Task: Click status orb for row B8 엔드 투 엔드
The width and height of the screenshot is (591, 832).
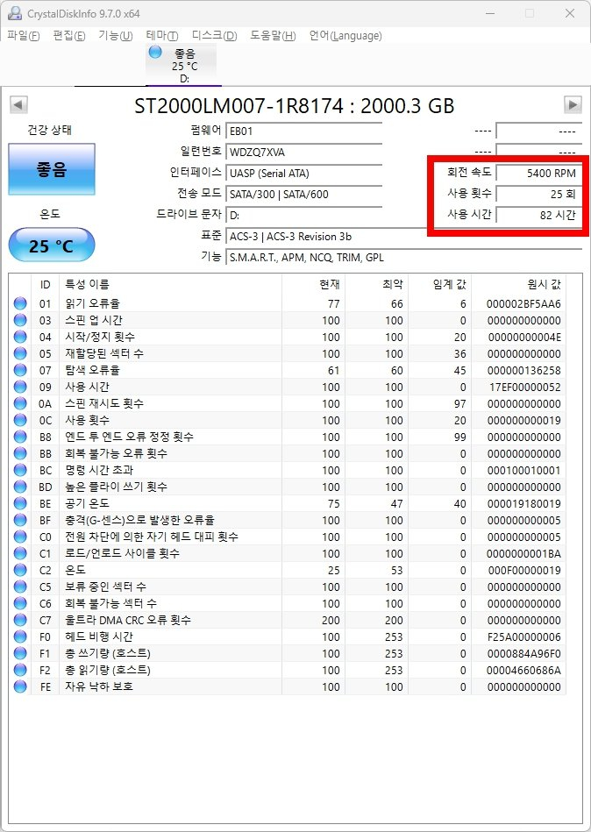Action: coord(20,437)
